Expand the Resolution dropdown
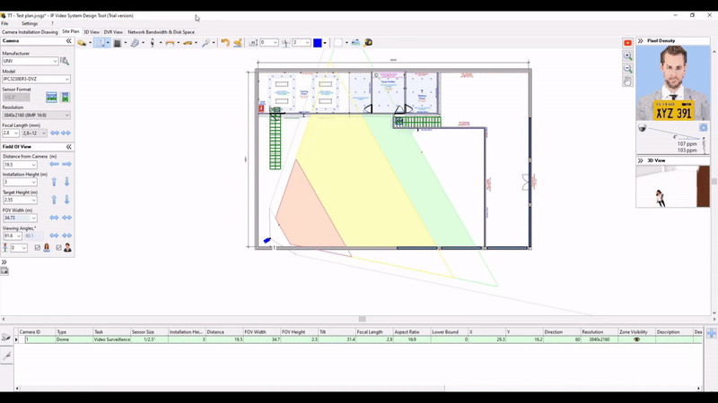Viewport: 718px width, 403px height. pos(66,115)
